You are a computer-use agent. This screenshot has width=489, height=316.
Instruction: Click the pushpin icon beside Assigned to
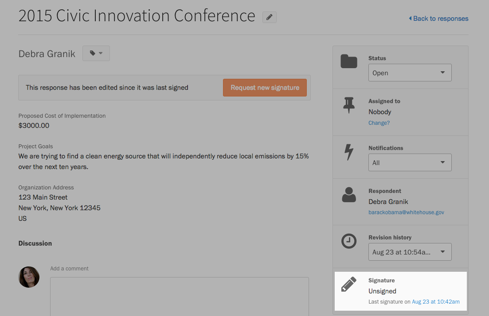tap(348, 105)
